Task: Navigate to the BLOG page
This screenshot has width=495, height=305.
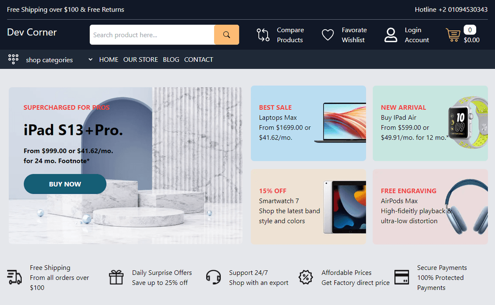Action: point(171,60)
